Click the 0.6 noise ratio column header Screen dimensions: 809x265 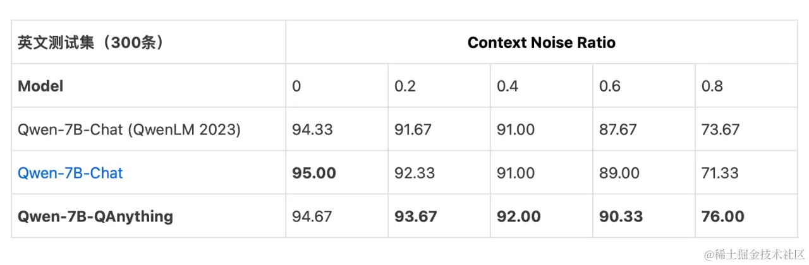pos(610,86)
